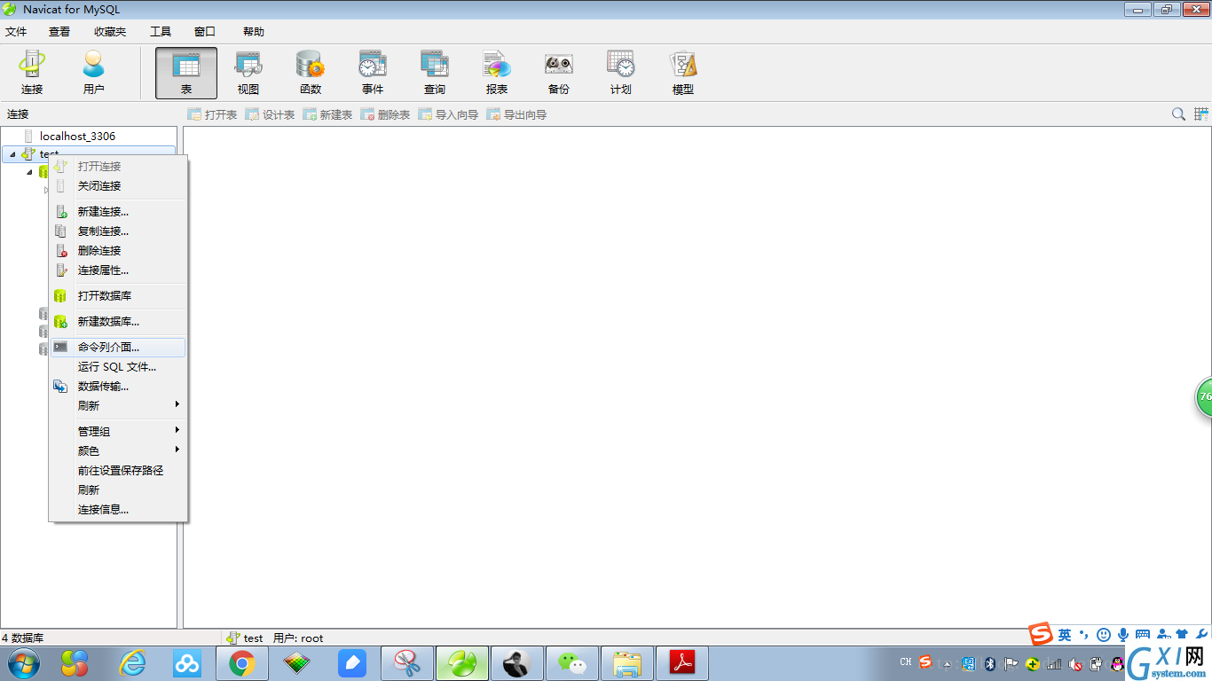This screenshot has width=1212, height=681.
Task: Open the 窗口 (Window) menu
Action: (205, 31)
